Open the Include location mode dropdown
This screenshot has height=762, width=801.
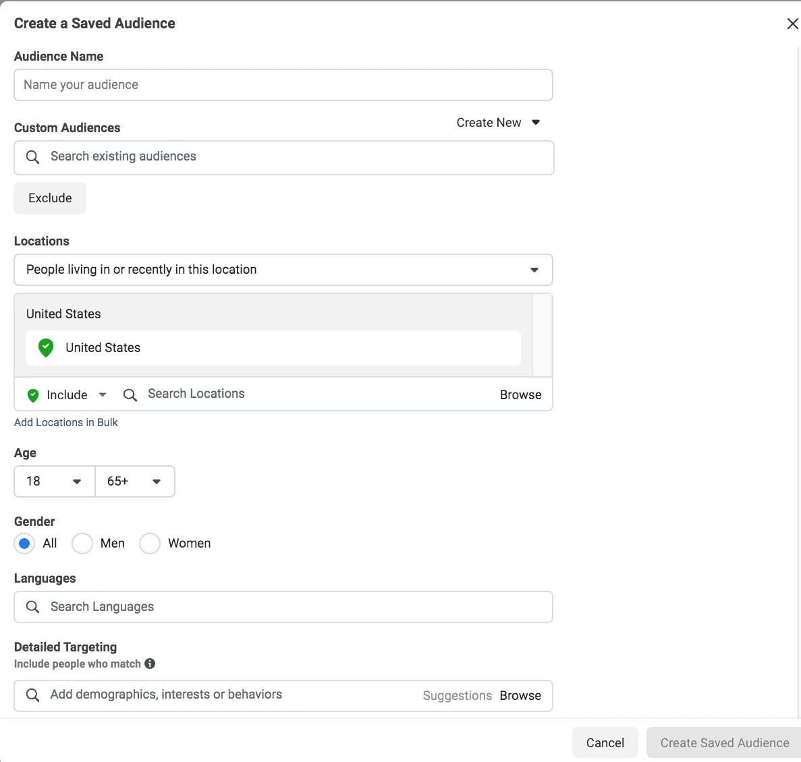[67, 395]
